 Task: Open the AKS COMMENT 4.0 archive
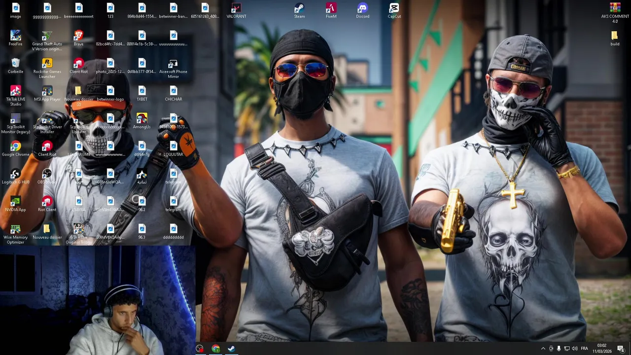615,13
